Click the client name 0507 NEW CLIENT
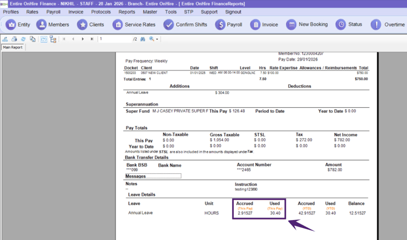The height and width of the screenshot is (240, 407). (154, 73)
